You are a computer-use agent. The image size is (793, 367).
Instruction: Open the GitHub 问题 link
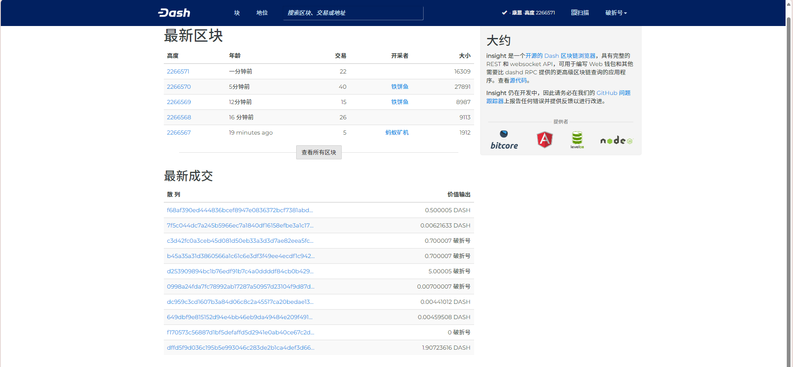coord(613,93)
